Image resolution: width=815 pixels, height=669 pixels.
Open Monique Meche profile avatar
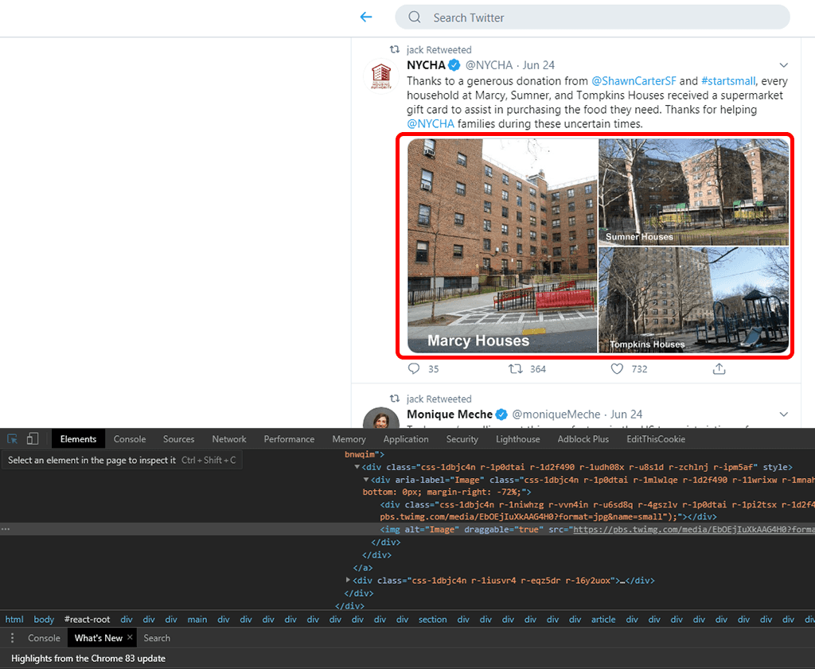pyautogui.click(x=381, y=418)
